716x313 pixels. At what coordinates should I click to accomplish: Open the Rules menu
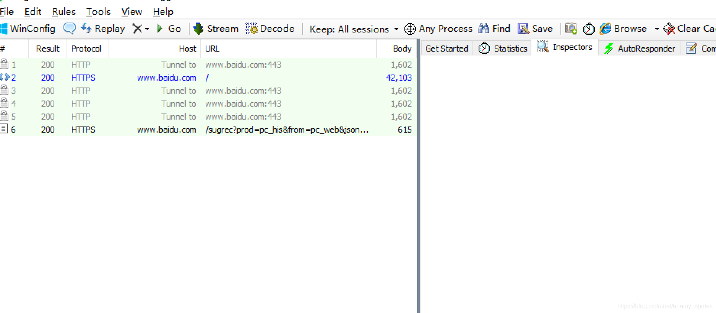64,12
